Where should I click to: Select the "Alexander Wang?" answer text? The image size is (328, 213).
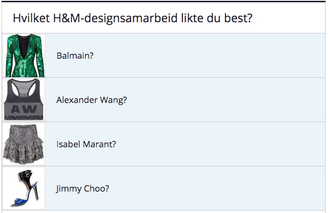(92, 100)
